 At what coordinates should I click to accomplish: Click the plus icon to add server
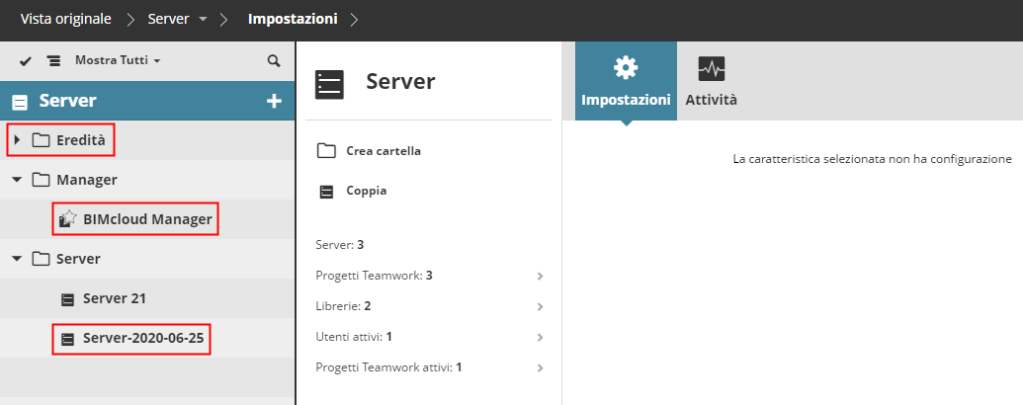click(274, 101)
